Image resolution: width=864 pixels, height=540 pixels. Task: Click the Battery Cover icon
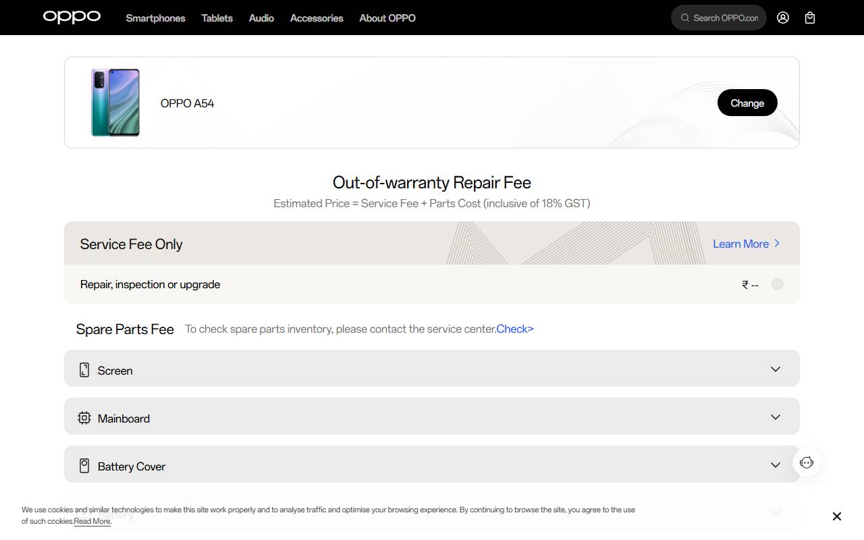84,466
